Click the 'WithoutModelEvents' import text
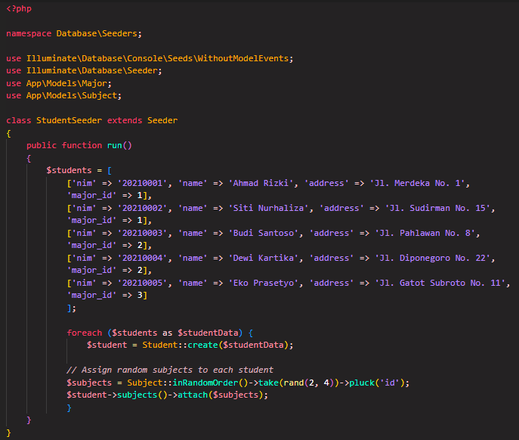 click(x=243, y=58)
